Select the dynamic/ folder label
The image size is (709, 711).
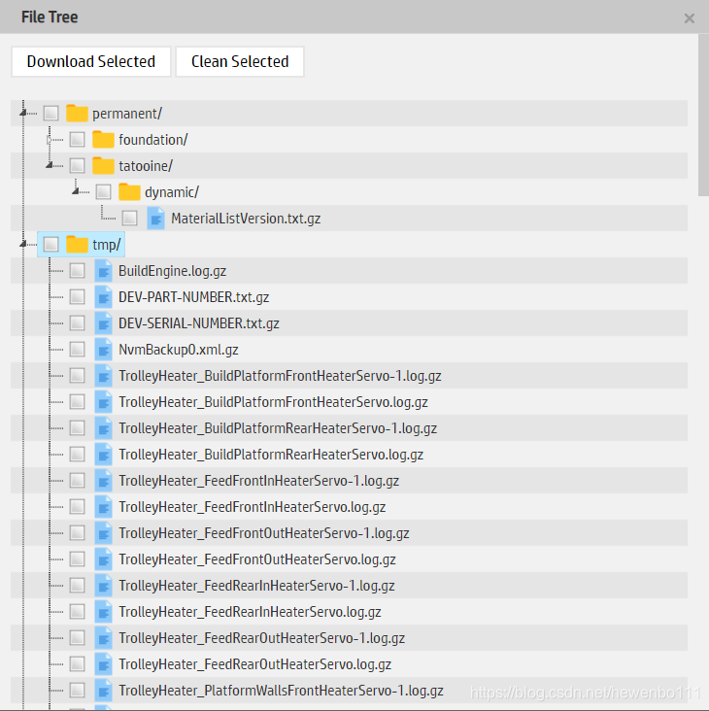tap(172, 192)
